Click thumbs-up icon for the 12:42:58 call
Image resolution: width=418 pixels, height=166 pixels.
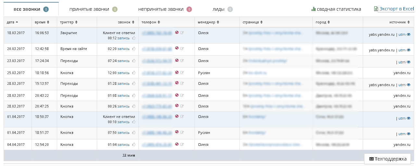click(x=134, y=49)
